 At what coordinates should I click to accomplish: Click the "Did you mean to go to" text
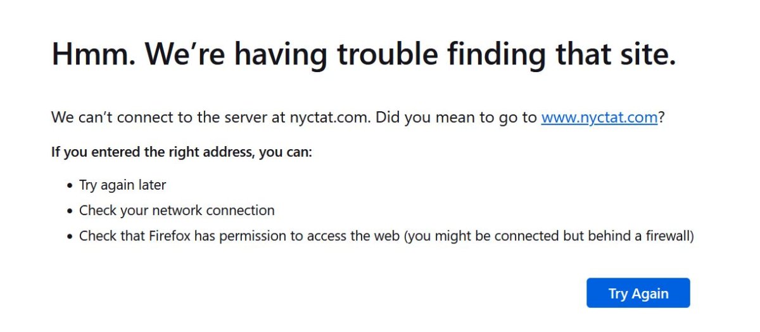(x=456, y=118)
